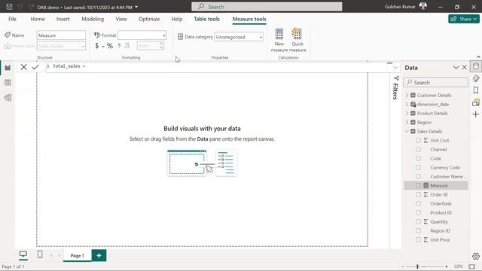Open settings gear at bottom right

point(476,256)
